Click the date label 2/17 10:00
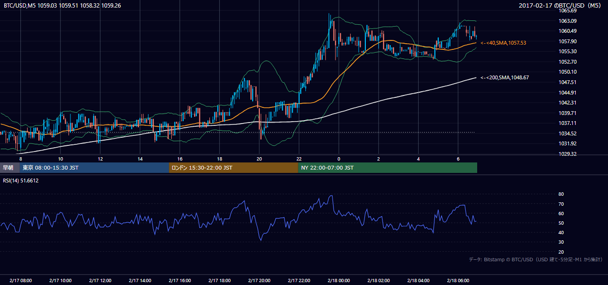 [60, 280]
